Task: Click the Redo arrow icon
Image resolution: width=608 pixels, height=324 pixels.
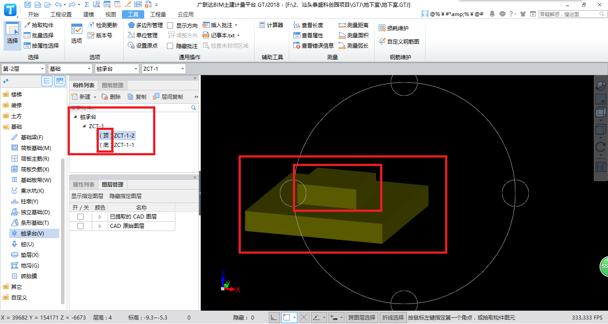Action: tap(73, 4)
